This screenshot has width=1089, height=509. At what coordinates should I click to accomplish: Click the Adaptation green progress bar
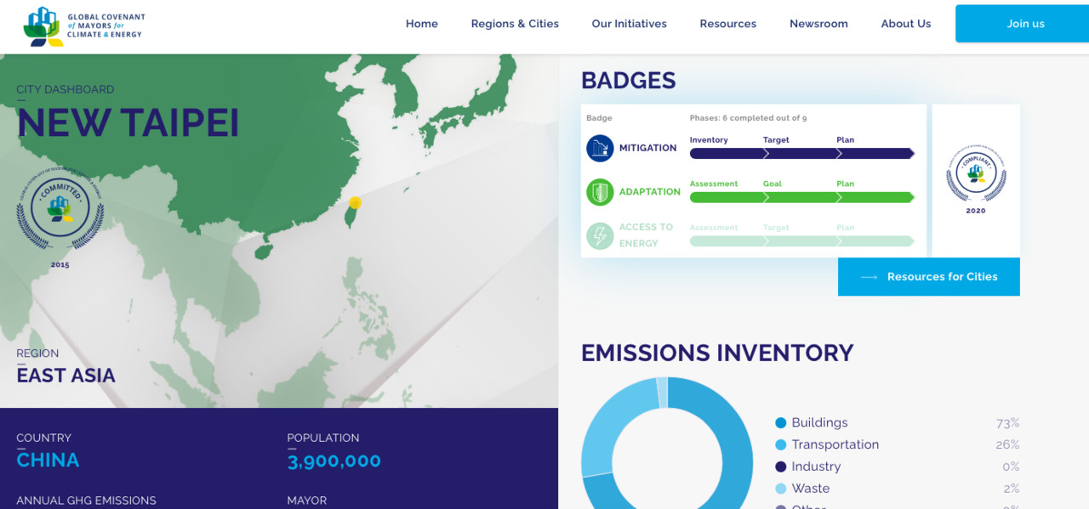(x=801, y=197)
